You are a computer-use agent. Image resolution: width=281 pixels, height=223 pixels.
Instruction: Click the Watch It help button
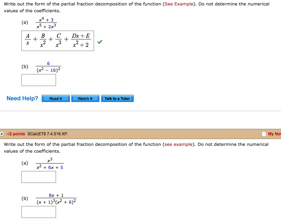(85, 98)
